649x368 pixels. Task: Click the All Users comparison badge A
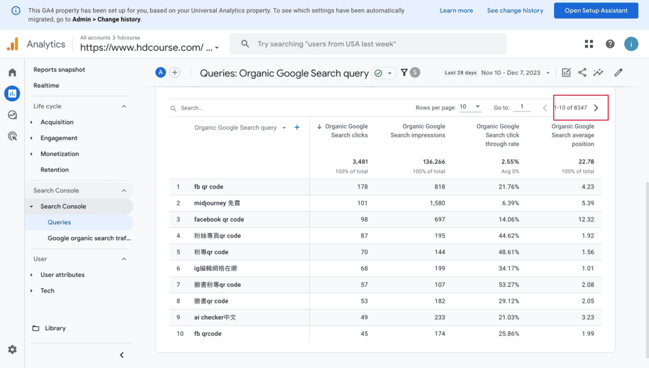tap(160, 73)
